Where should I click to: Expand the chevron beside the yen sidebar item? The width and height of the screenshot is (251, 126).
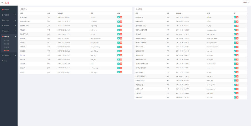point(15,31)
